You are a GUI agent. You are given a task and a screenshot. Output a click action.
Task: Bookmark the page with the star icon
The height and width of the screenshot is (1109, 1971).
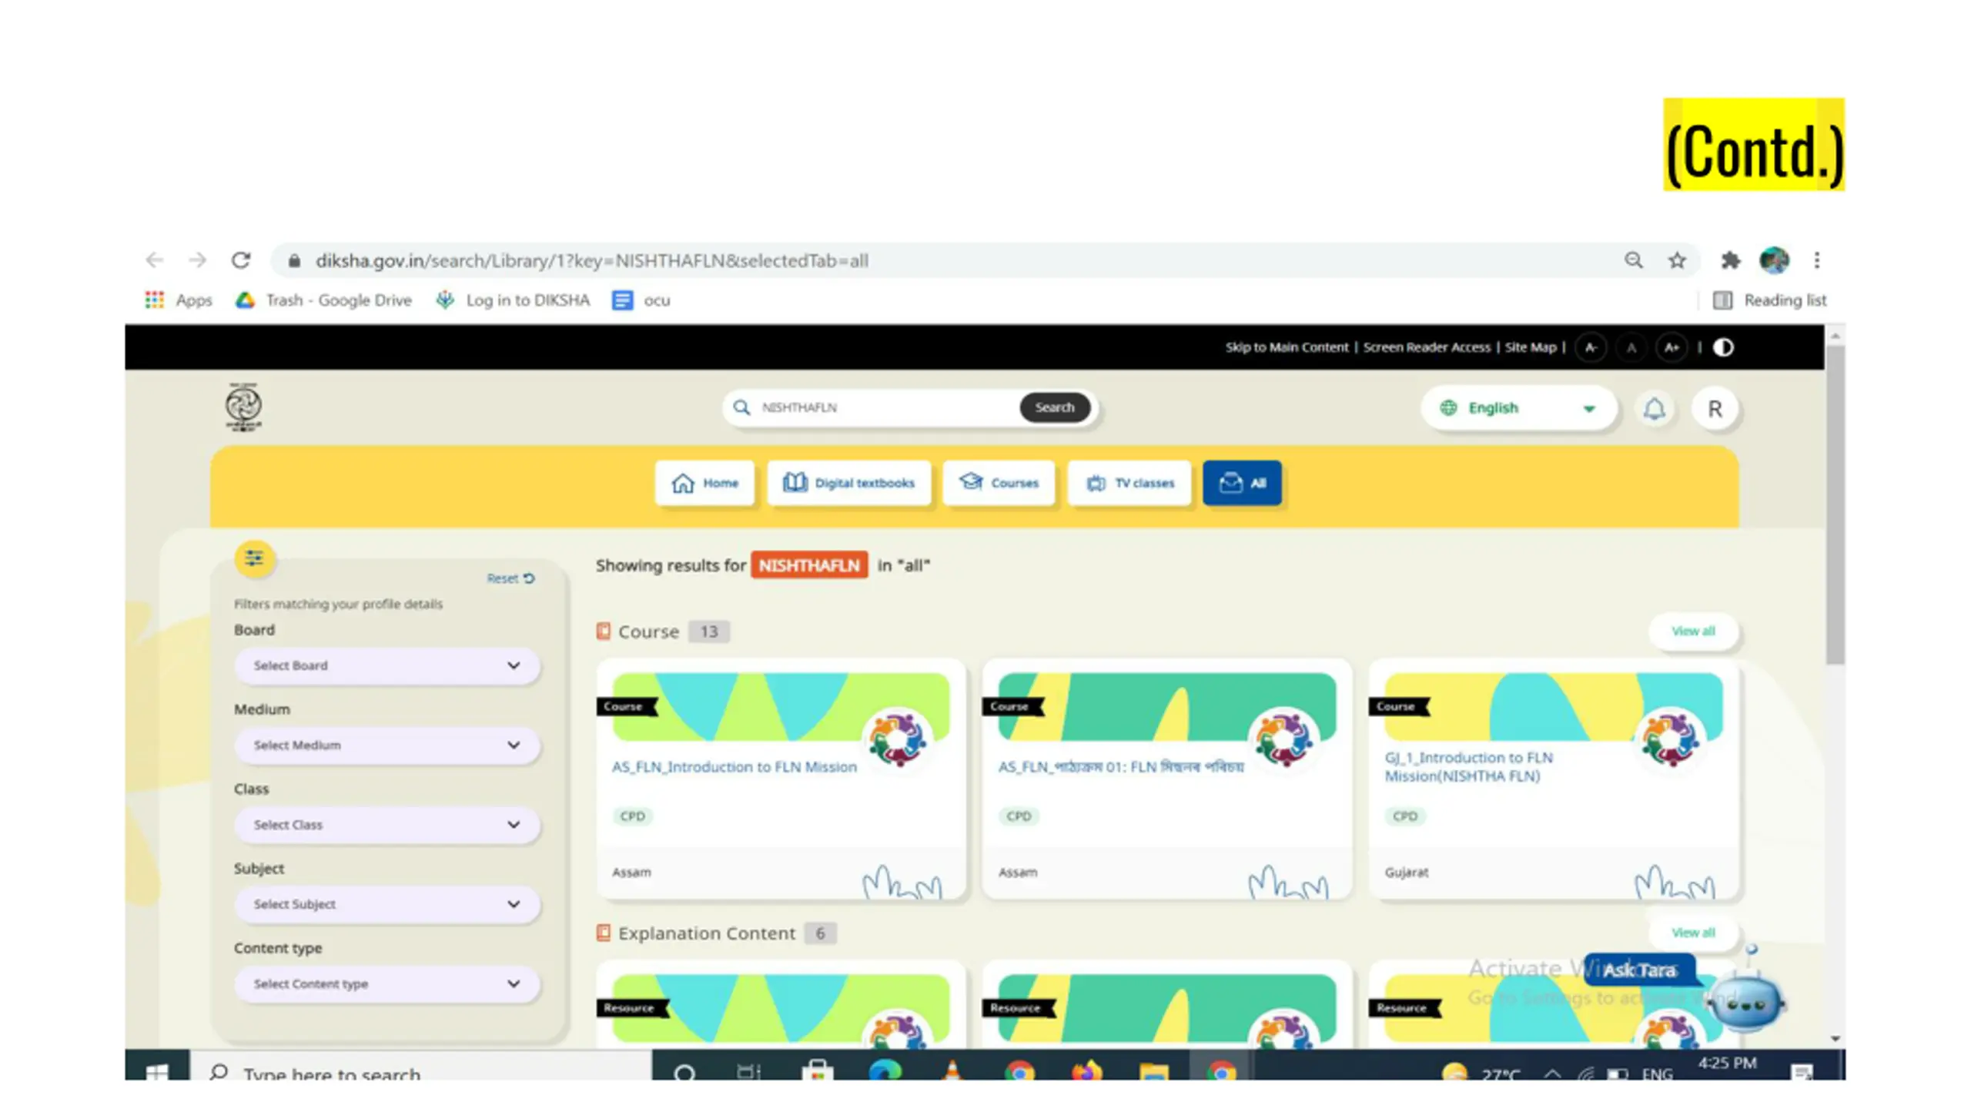click(1677, 260)
